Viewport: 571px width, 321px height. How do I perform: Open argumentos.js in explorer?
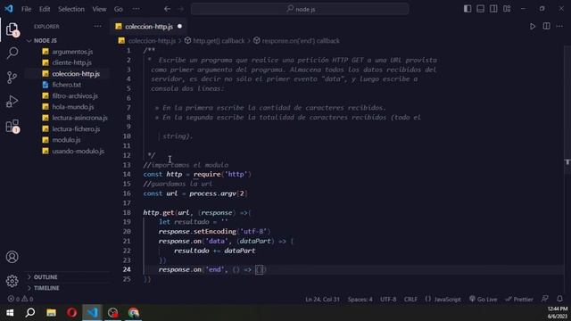point(72,52)
